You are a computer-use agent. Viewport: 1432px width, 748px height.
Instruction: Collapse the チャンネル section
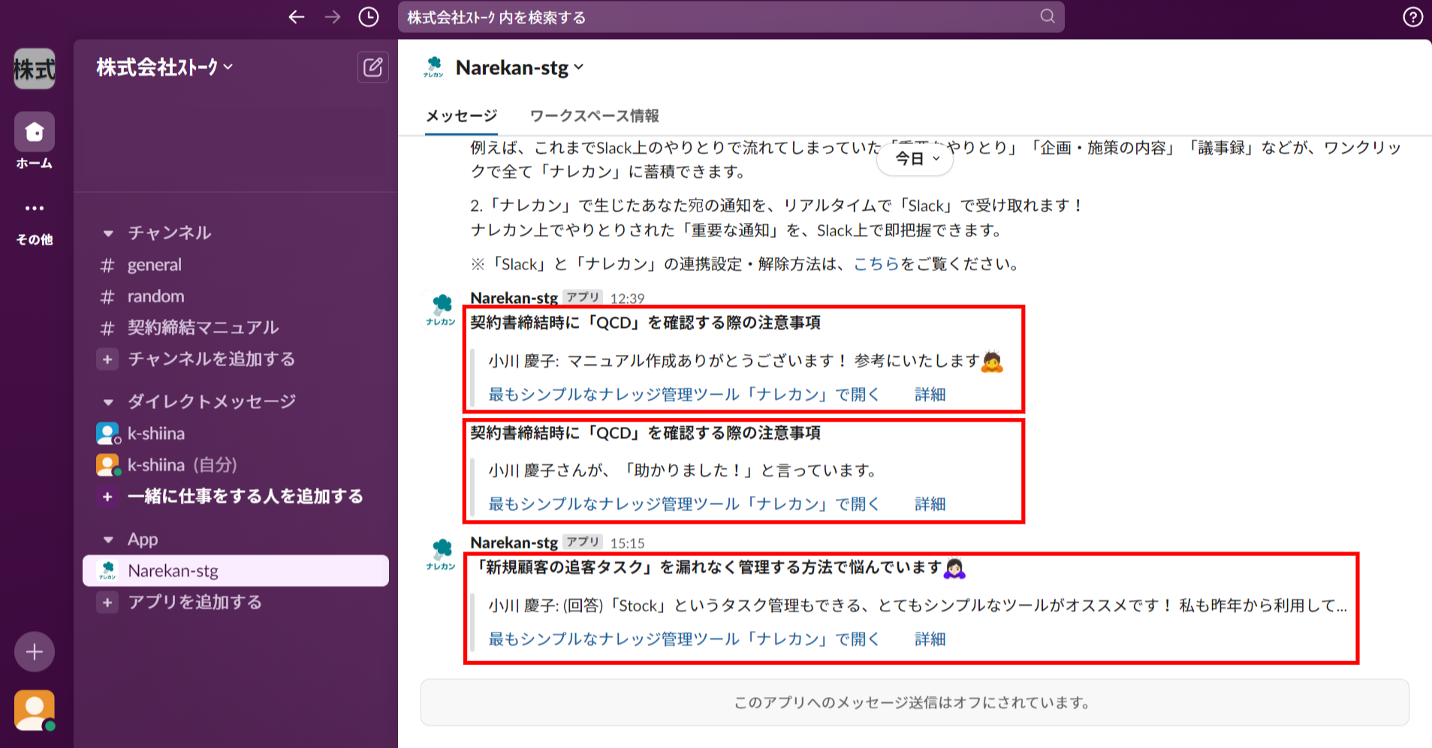(108, 233)
